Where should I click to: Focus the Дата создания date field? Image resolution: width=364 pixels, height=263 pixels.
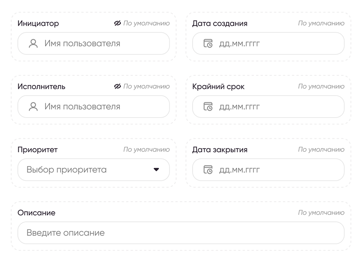tap(268, 44)
